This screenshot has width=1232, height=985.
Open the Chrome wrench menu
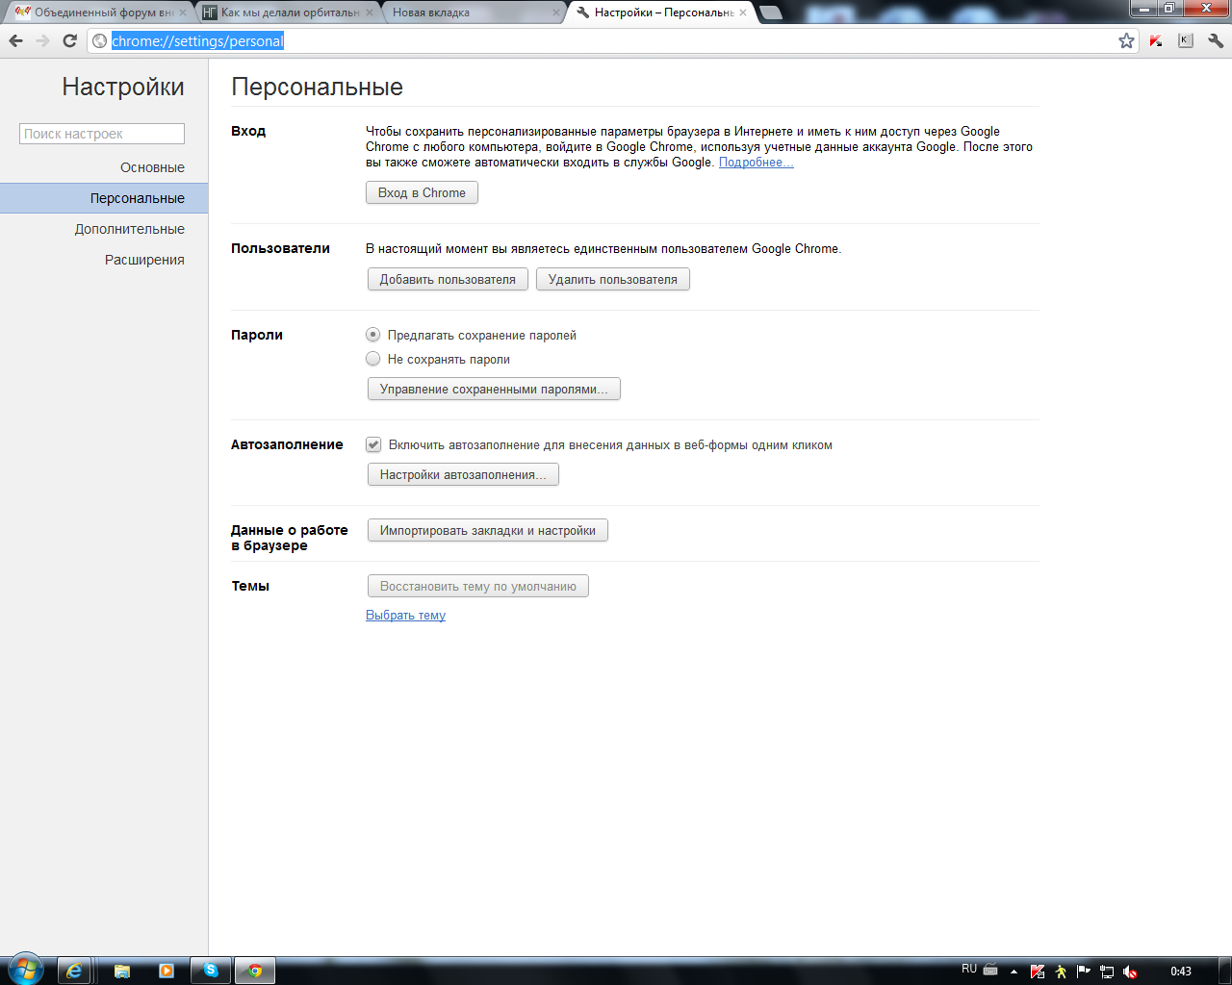(x=1216, y=40)
